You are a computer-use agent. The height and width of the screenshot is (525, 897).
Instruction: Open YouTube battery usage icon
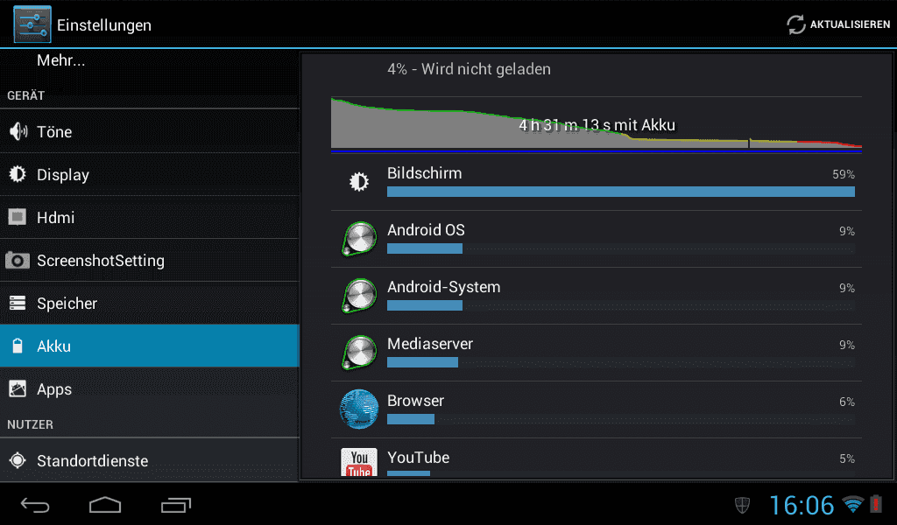coord(359,462)
